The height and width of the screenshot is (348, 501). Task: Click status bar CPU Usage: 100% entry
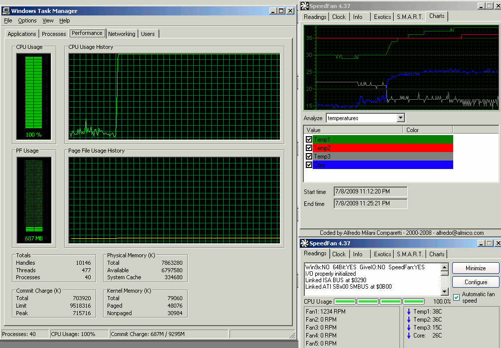(x=79, y=334)
